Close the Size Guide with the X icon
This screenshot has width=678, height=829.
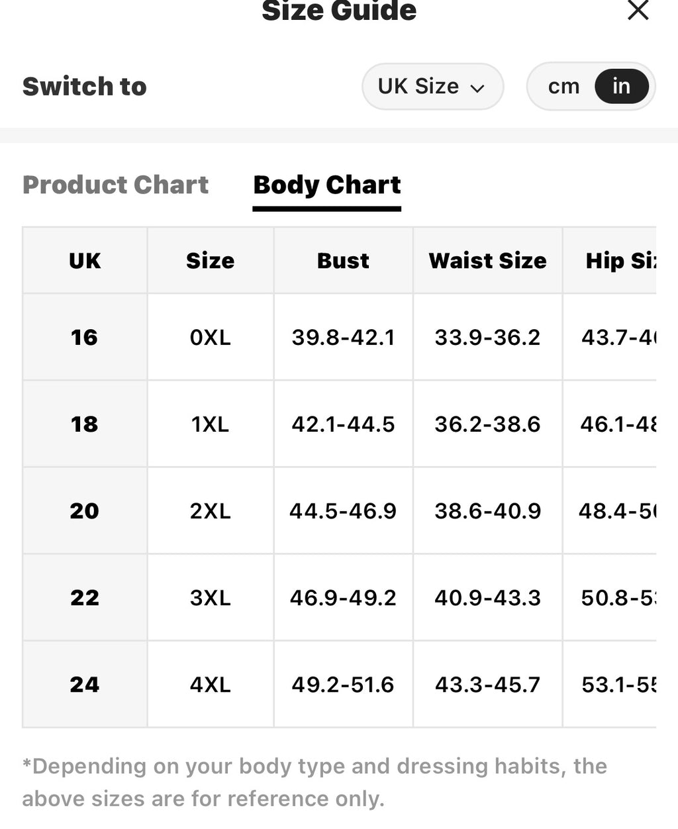tap(638, 10)
